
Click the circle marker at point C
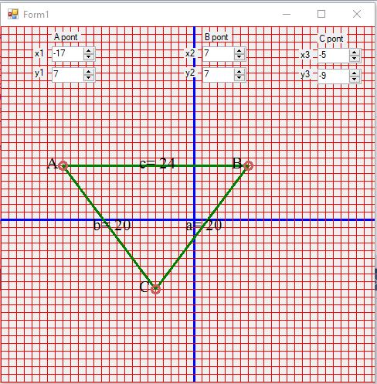coord(155,290)
